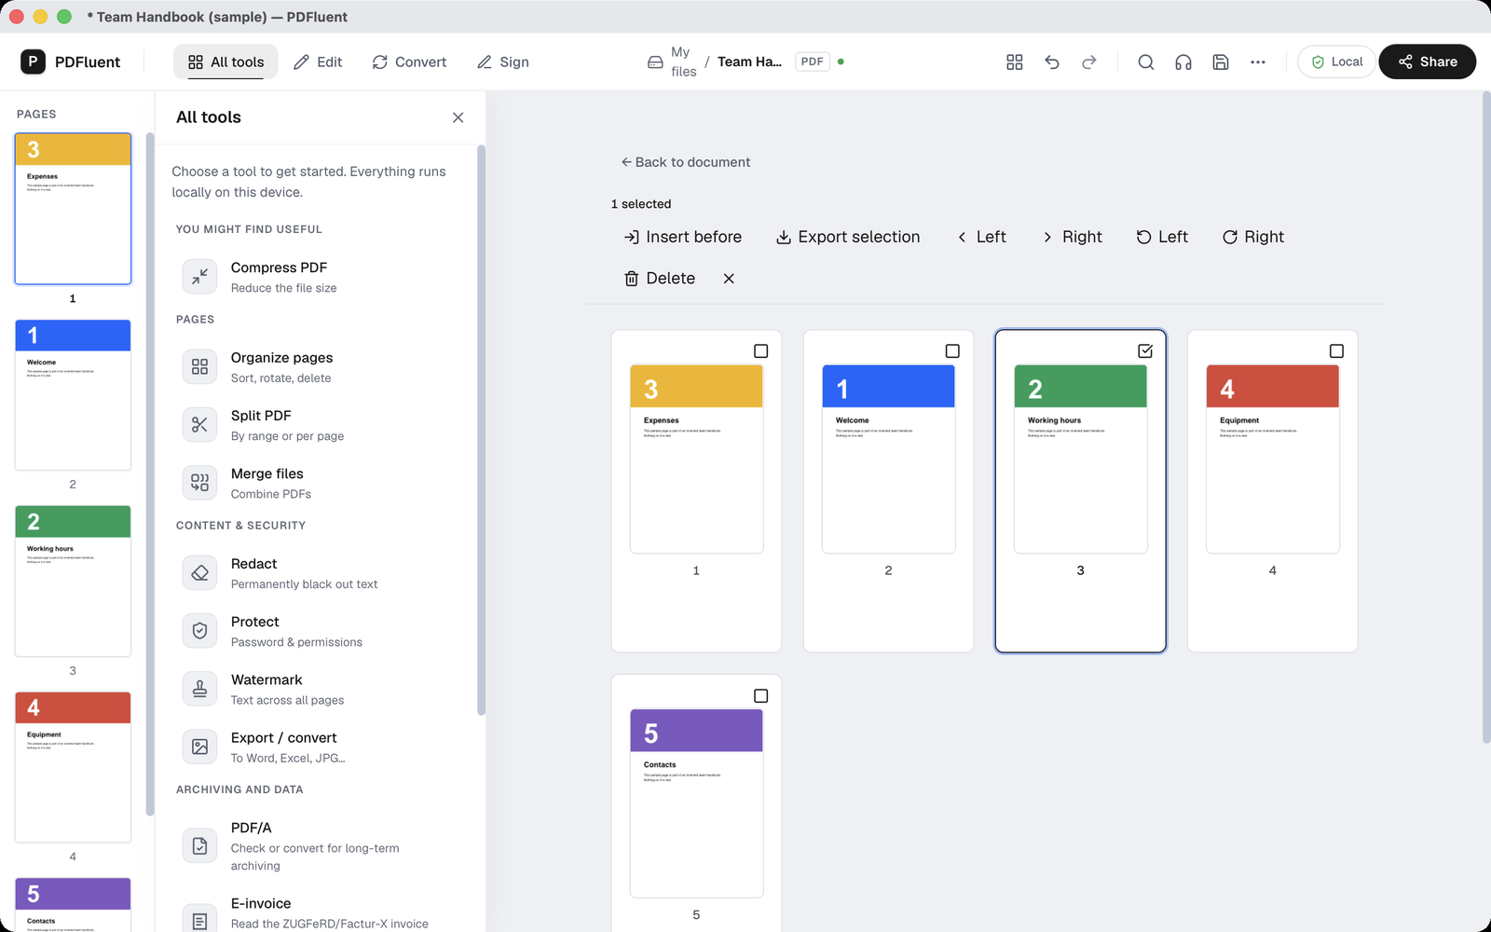Image resolution: width=1491 pixels, height=932 pixels.
Task: Click Export selection button
Action: (x=848, y=237)
